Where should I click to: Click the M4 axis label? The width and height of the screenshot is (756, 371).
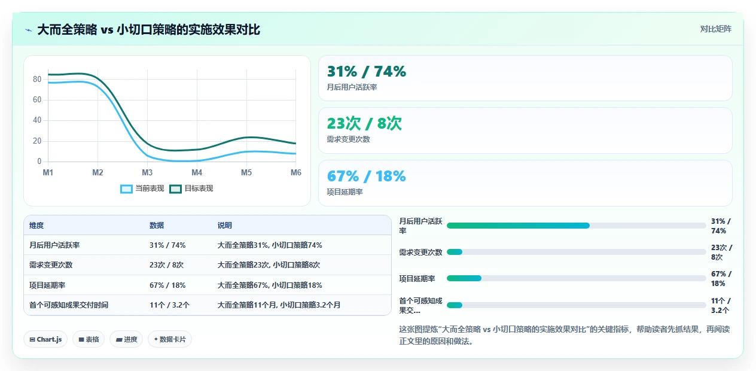(x=197, y=172)
